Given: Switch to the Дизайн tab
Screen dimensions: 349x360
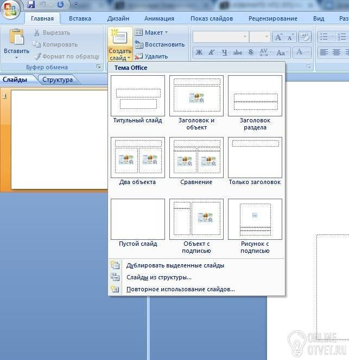Looking at the screenshot, I should (x=118, y=18).
